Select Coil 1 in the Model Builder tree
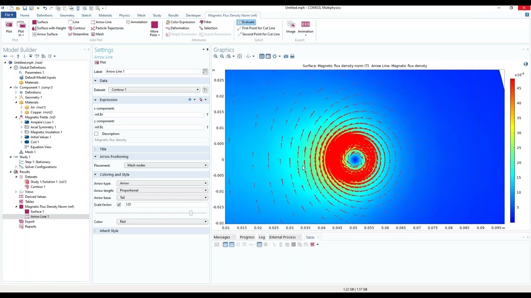Image resolution: width=531 pixels, height=298 pixels. [34, 142]
